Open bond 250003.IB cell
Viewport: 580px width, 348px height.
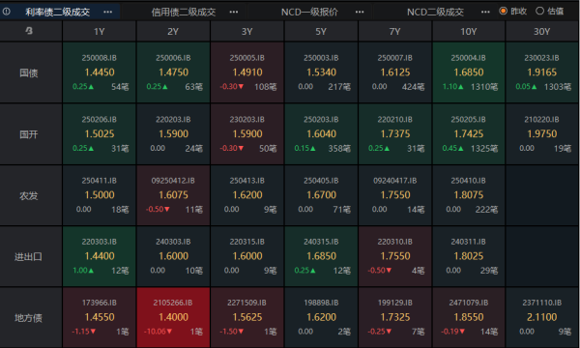[321, 72]
